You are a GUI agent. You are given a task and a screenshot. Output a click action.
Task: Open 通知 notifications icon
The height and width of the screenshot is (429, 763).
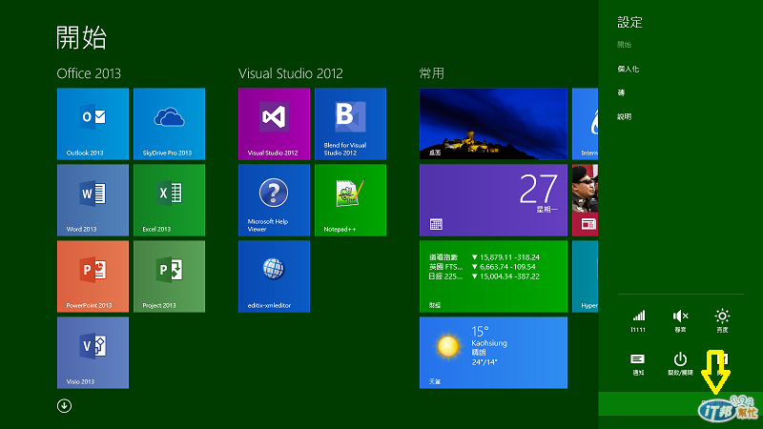[x=638, y=364]
